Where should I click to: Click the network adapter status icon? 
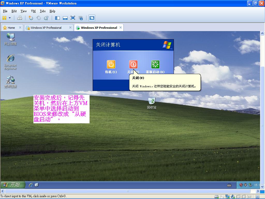227,197
